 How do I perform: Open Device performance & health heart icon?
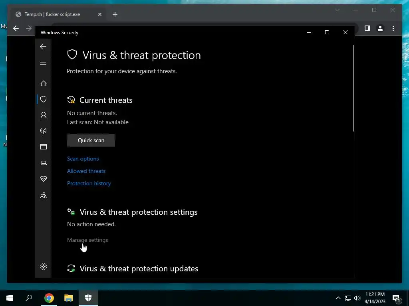click(43, 179)
